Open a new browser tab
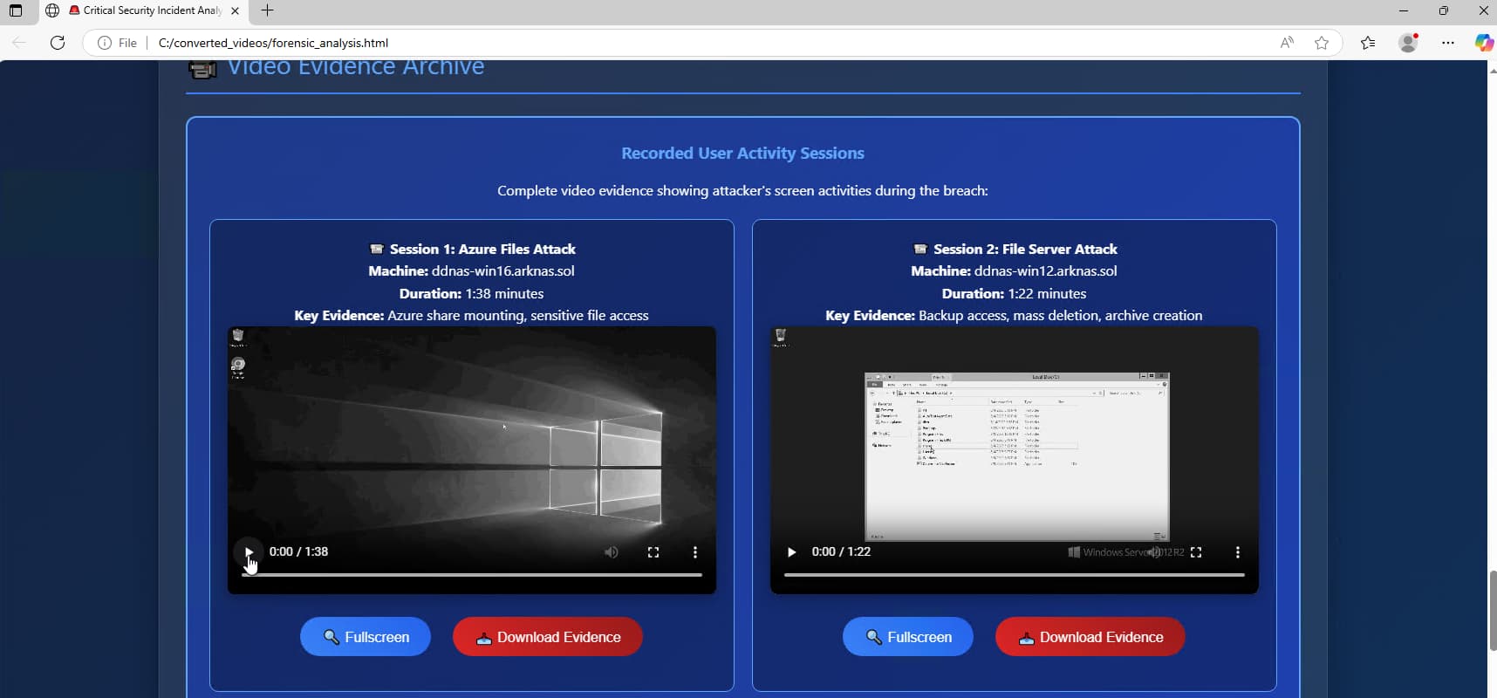 [x=267, y=10]
